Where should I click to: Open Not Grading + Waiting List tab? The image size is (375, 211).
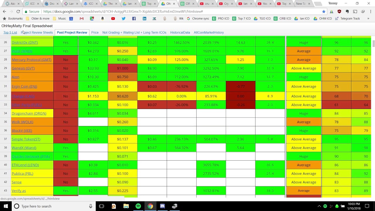(x=134, y=33)
